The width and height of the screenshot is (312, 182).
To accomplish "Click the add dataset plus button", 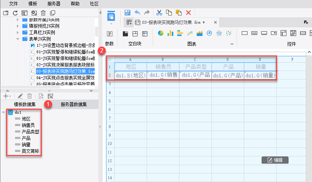I will [6, 96].
